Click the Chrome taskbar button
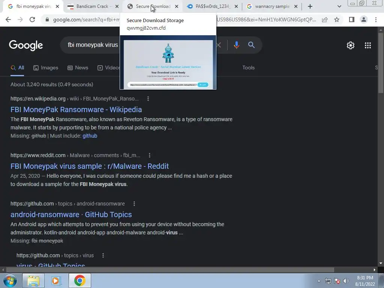 coord(79,280)
